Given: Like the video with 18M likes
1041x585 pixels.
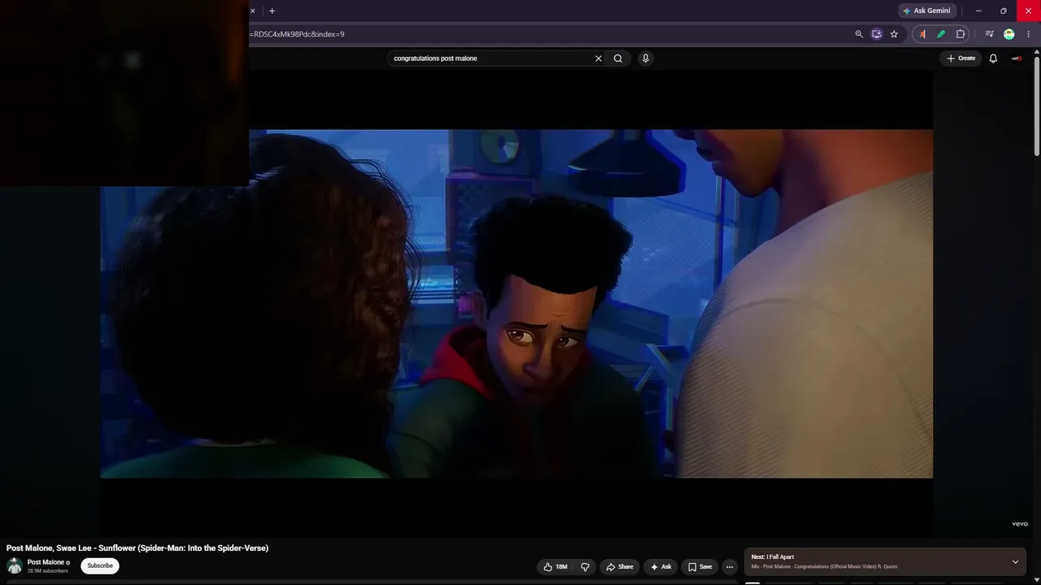Looking at the screenshot, I should (x=555, y=567).
